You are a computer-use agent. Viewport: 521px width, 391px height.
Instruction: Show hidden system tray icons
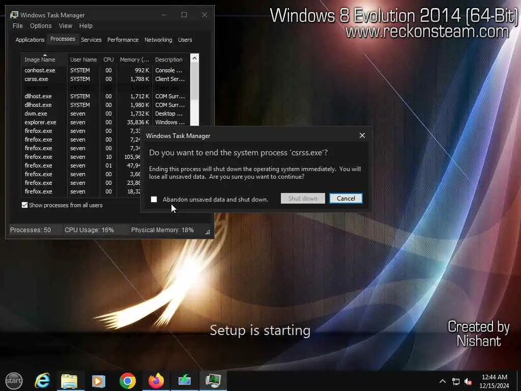(x=443, y=381)
